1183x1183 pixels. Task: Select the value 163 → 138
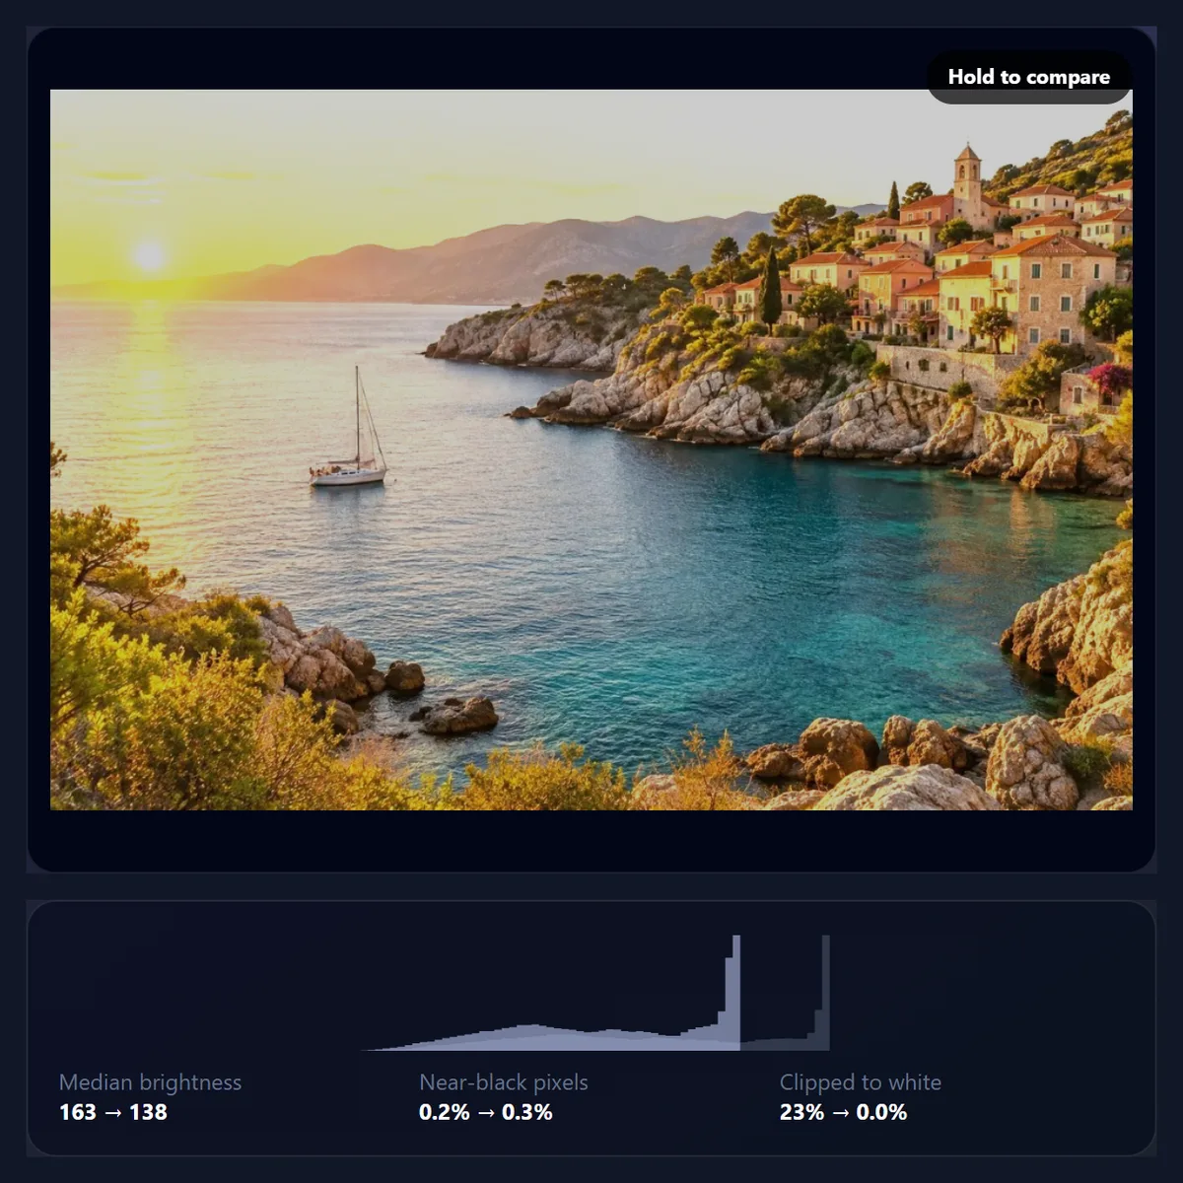113,1112
